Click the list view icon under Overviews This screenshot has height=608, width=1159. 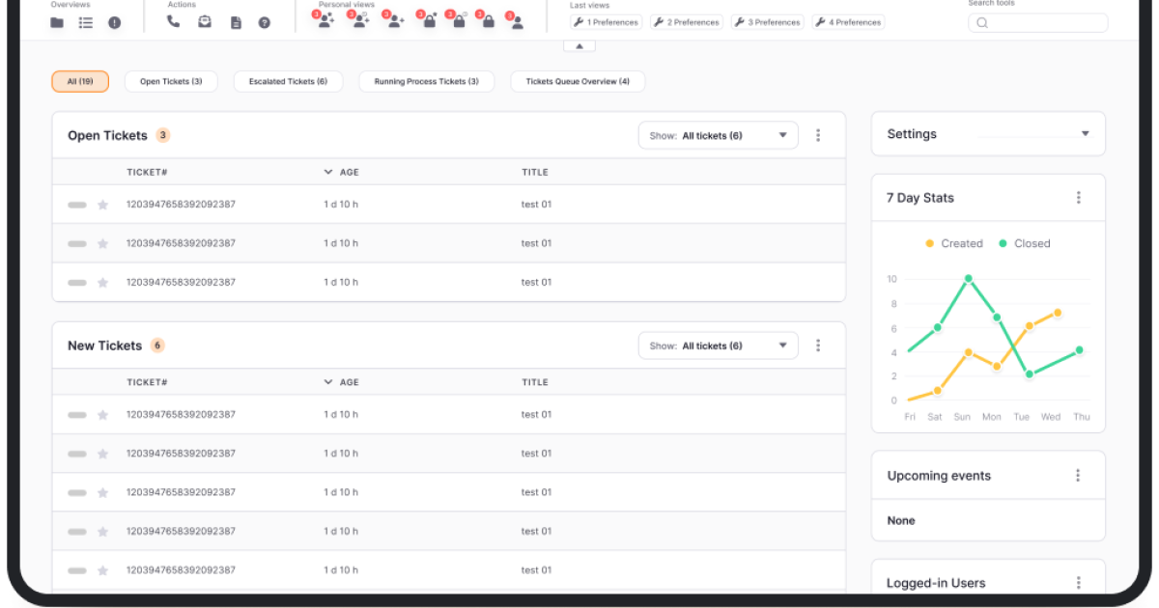click(86, 22)
